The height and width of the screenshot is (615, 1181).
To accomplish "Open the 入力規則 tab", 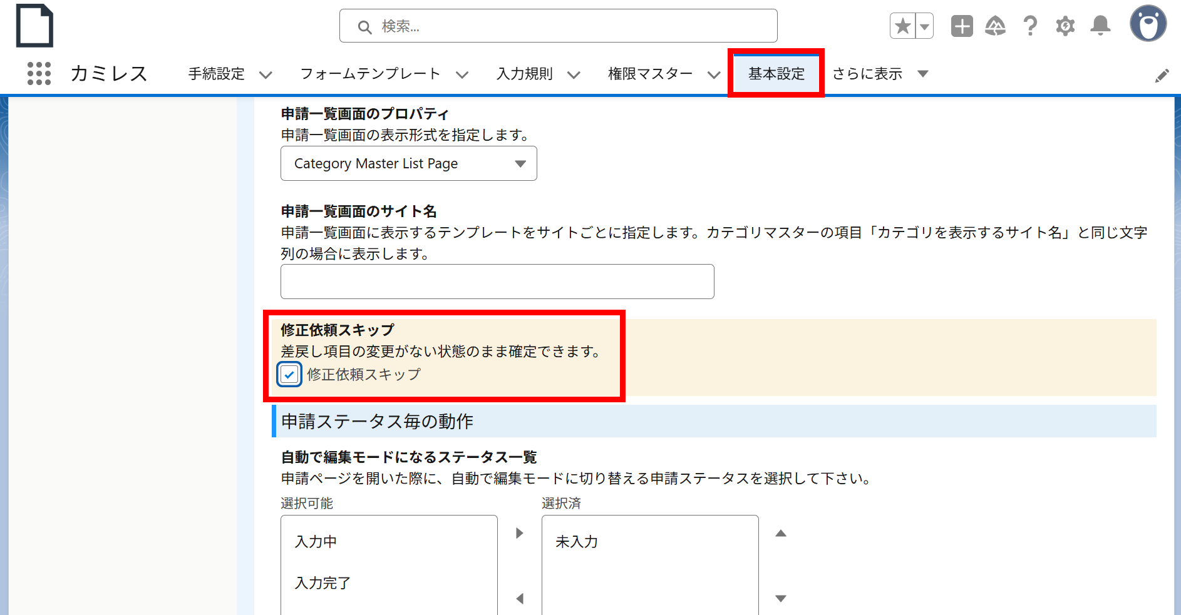I will click(524, 74).
